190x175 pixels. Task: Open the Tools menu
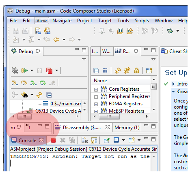[x=123, y=21]
